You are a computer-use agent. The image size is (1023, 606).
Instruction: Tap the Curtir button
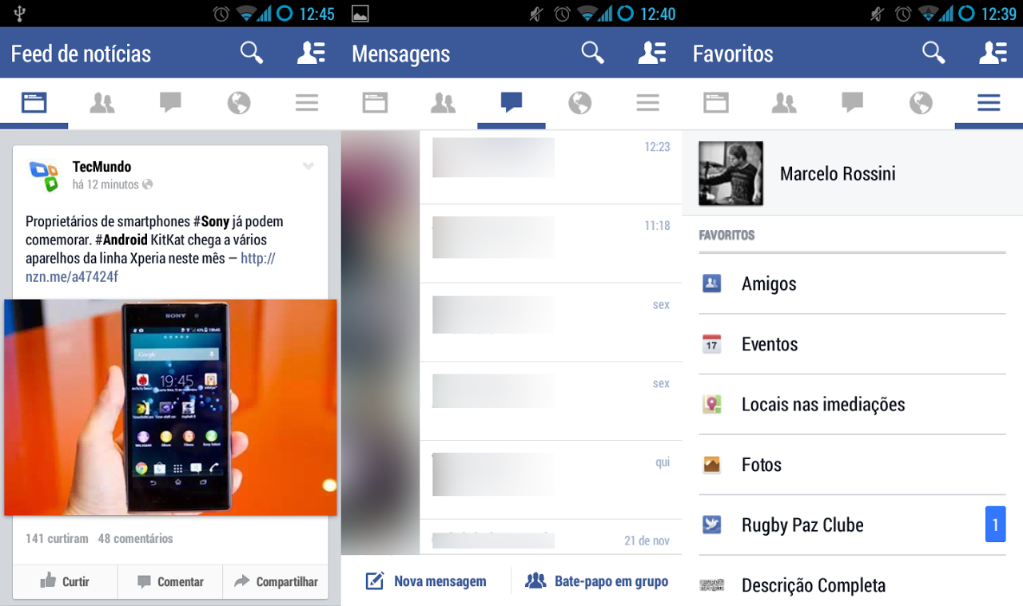[x=65, y=582]
